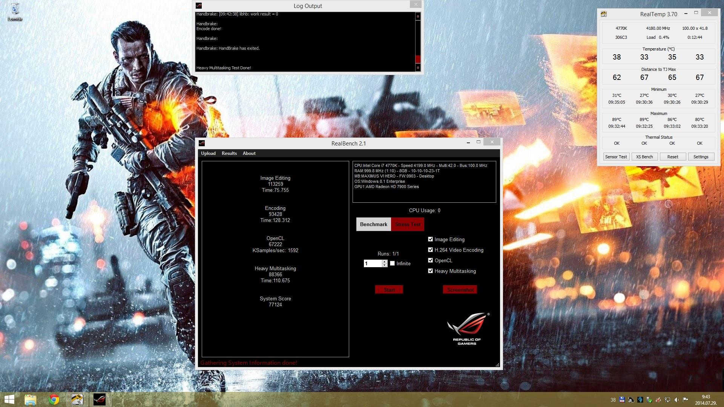Viewport: 724px width, 407px height.
Task: Open File Explorer from the taskbar
Action: pyautogui.click(x=31, y=399)
